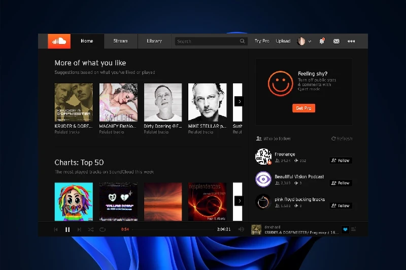Screen dimensions: 406x270
Task: Open the Try Pro link
Action: (262, 41)
